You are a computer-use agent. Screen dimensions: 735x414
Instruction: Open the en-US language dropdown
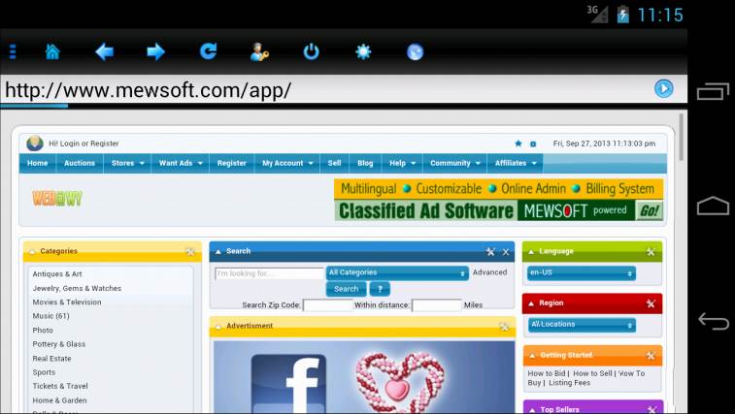click(x=582, y=273)
